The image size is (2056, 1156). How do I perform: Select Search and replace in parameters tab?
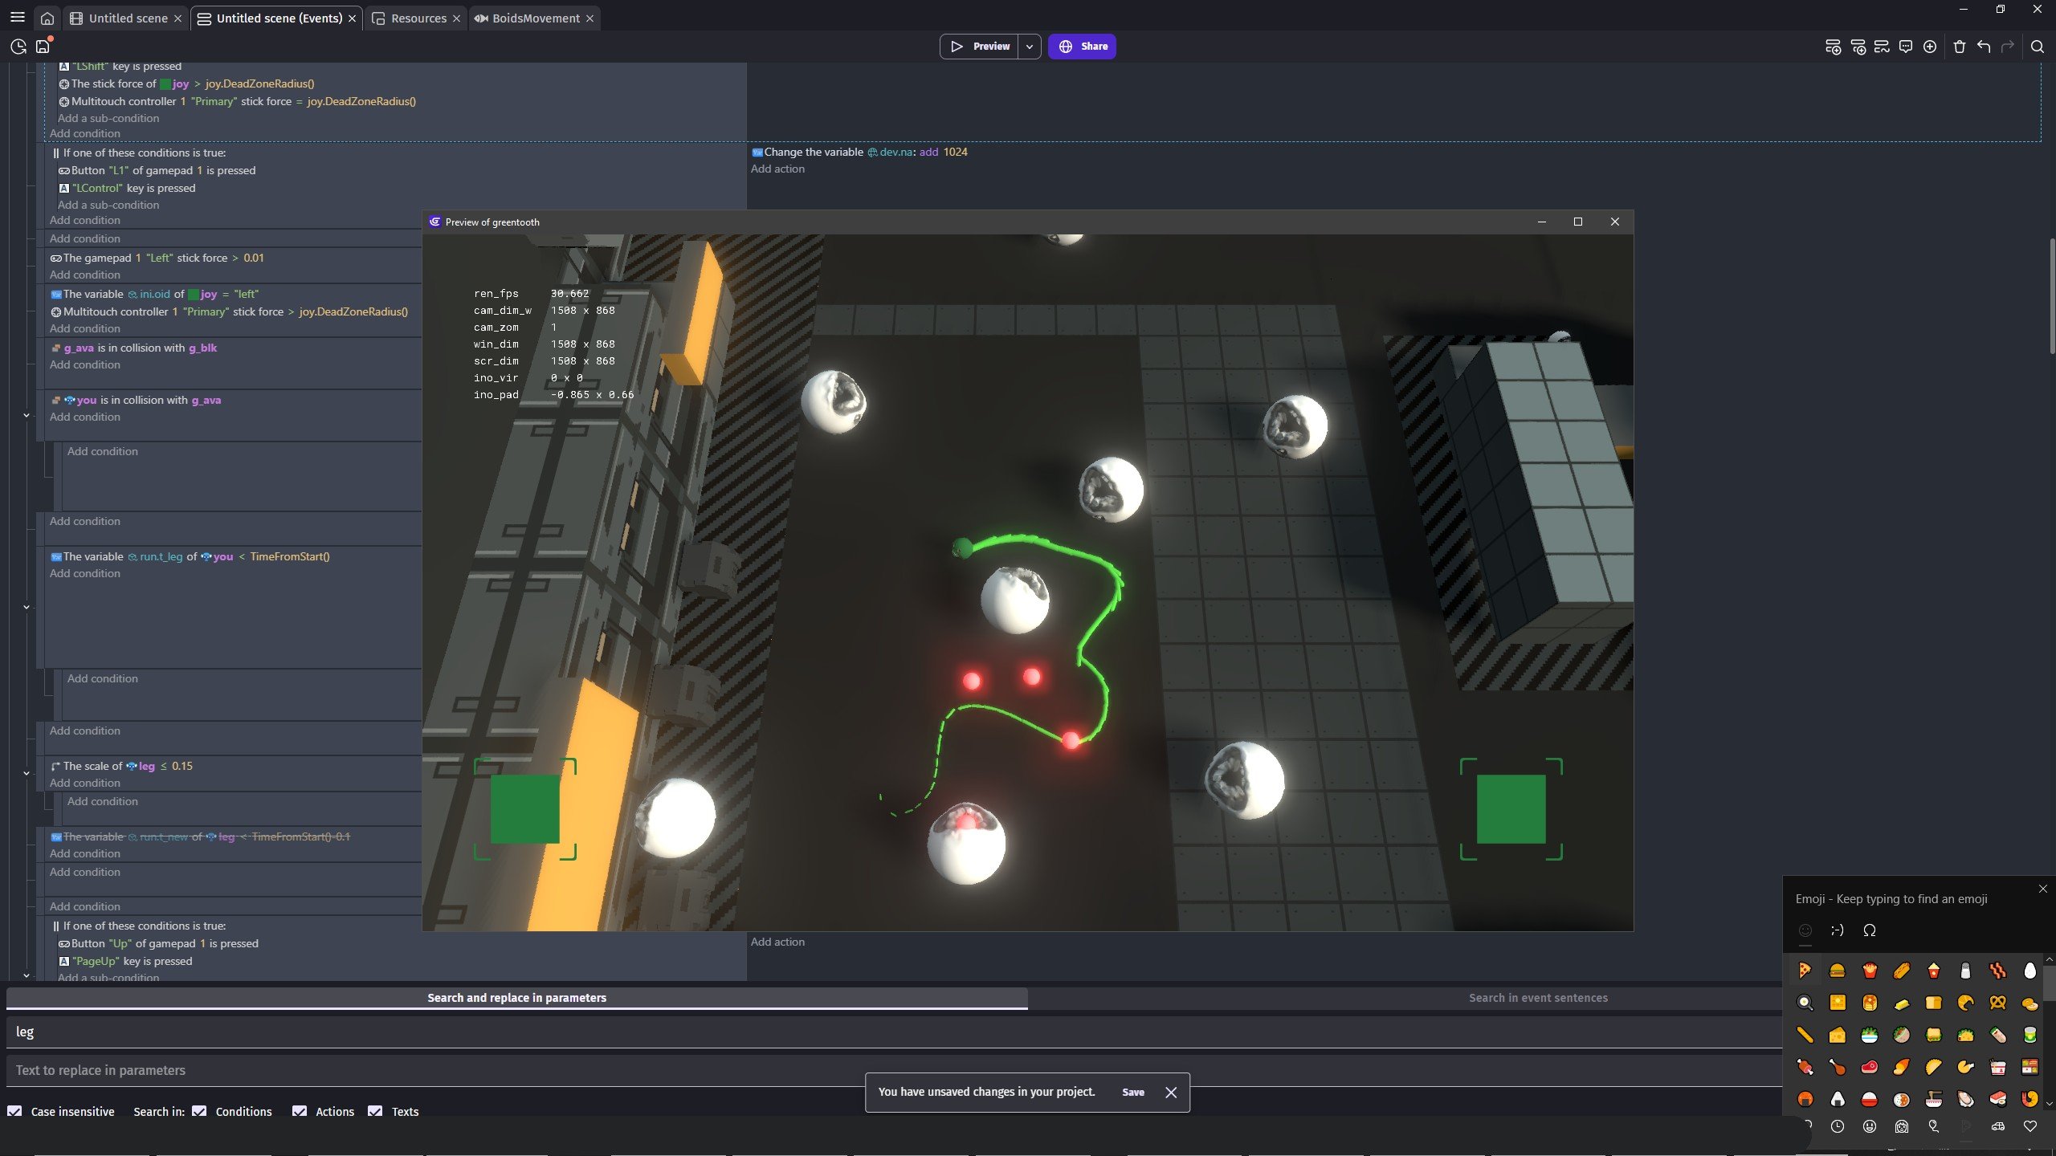pyautogui.click(x=516, y=998)
